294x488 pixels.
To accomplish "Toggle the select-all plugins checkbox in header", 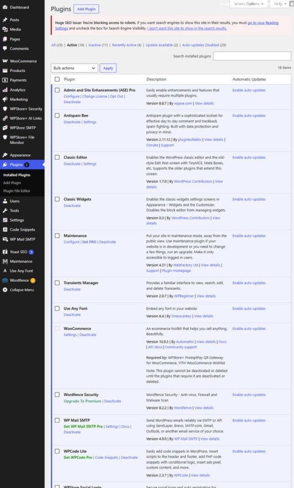I will [57, 79].
